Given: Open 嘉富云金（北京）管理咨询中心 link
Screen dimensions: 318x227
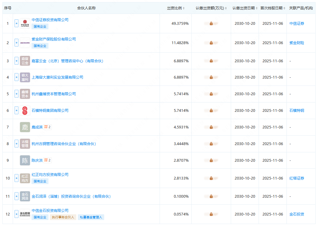Looking at the screenshot, I should tap(68, 61).
